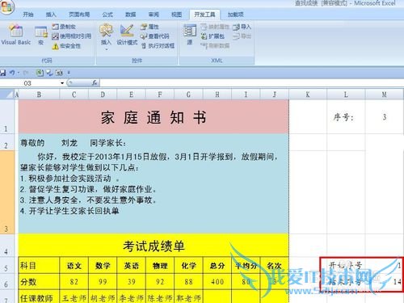Viewport: 404px width, 303px height.
Task: Select row 5 header
Action: (6, 266)
